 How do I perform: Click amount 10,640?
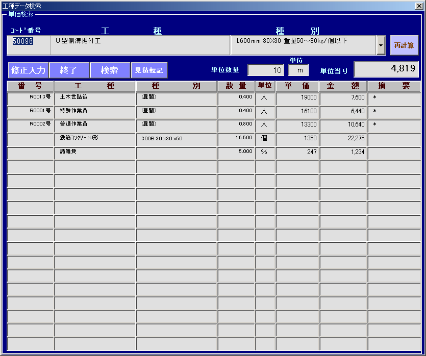click(x=343, y=126)
